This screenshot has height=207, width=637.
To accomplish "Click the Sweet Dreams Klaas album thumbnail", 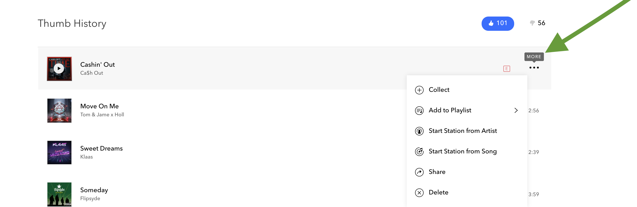I will click(x=59, y=153).
